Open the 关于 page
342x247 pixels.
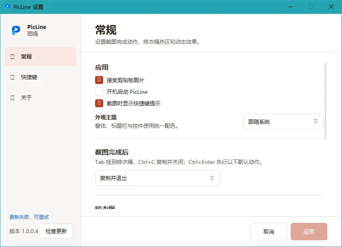pos(40,98)
